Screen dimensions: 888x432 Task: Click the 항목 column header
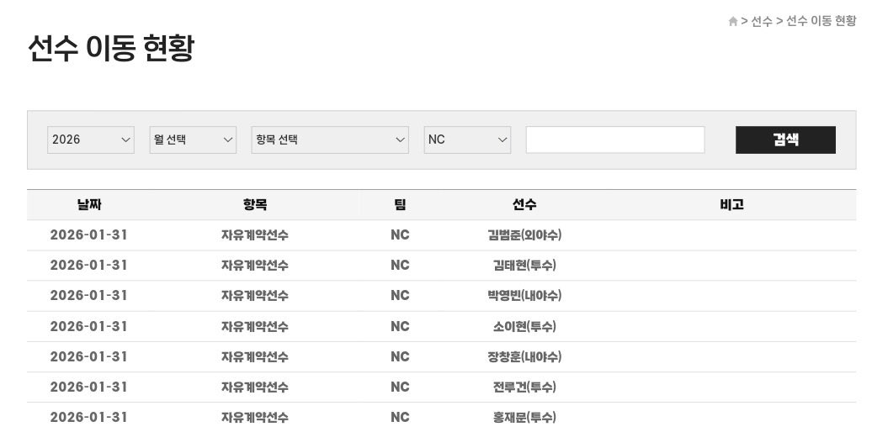click(x=254, y=205)
